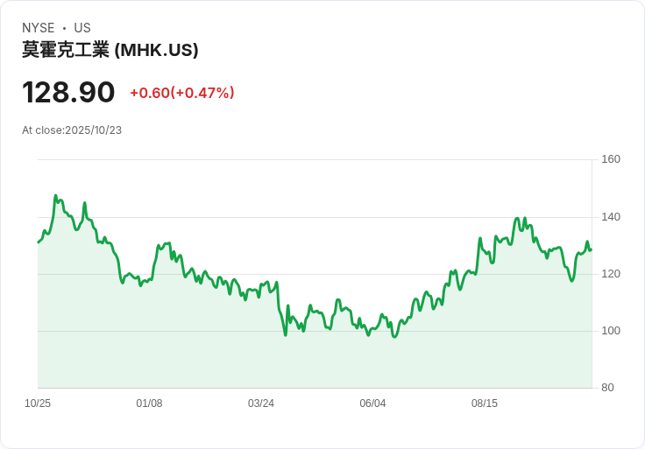
Task: Click the leftmost start of the green price line
Action: point(39,242)
